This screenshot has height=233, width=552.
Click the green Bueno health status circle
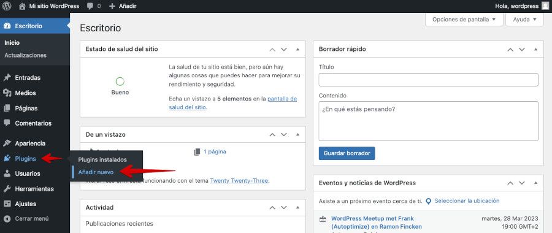[x=120, y=82]
